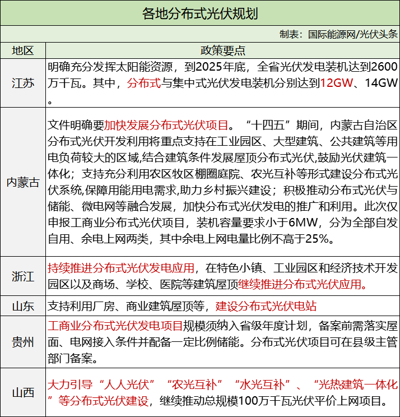Click the text 支持利用厂房、商业建筑屋顶等
Viewport: 400px width, 417px height.
(x=126, y=306)
